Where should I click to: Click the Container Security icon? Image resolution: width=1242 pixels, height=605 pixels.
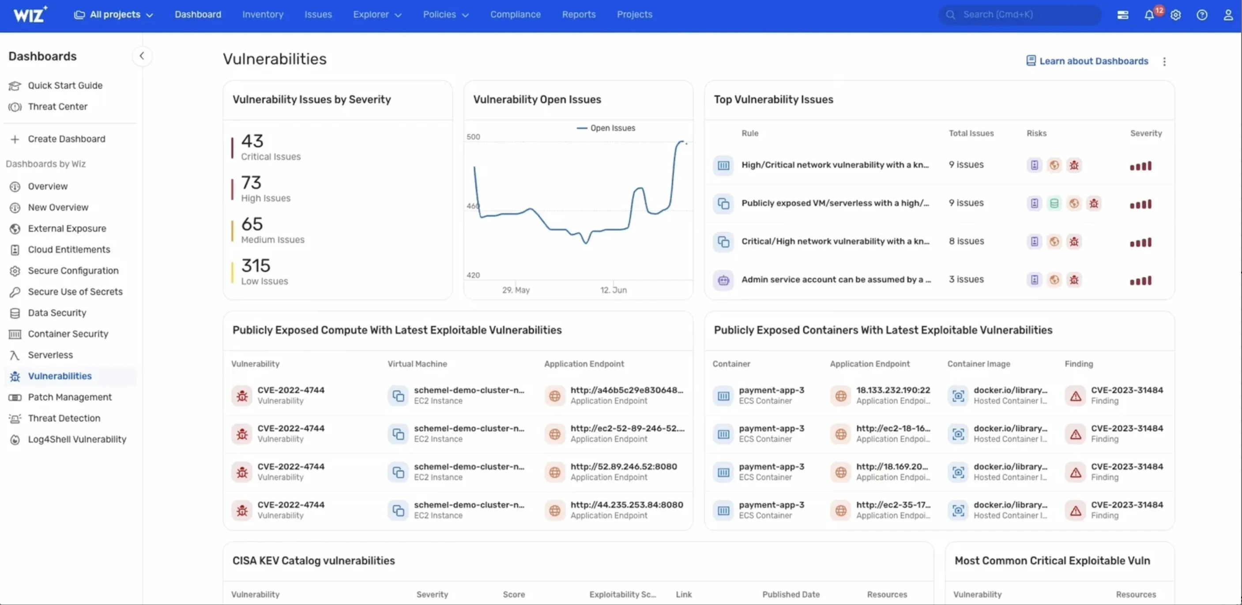pos(15,334)
